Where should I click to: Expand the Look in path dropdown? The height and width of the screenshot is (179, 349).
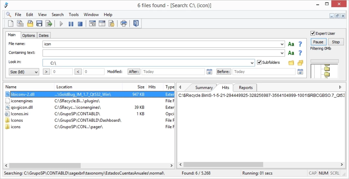[252, 63]
